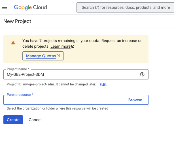Image resolution: width=174 pixels, height=145 pixels.
Task: Click the Manage Quotas button
Action: pos(43,56)
